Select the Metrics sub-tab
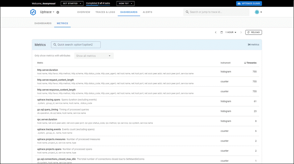The image size is (294, 164). click(x=62, y=23)
